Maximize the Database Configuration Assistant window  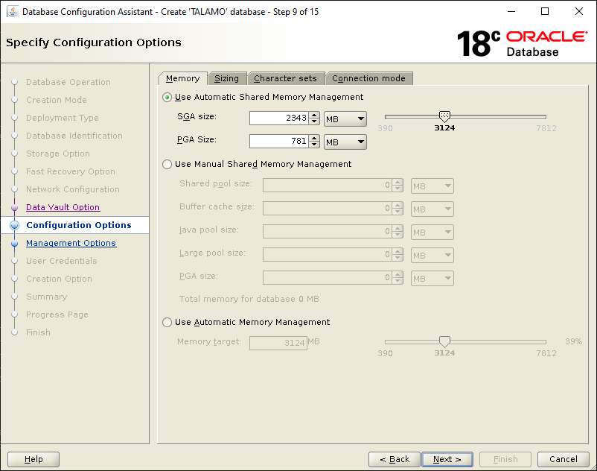pyautogui.click(x=545, y=11)
